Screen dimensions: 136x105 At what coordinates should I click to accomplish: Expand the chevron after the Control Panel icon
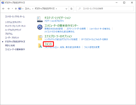pos(23,9)
